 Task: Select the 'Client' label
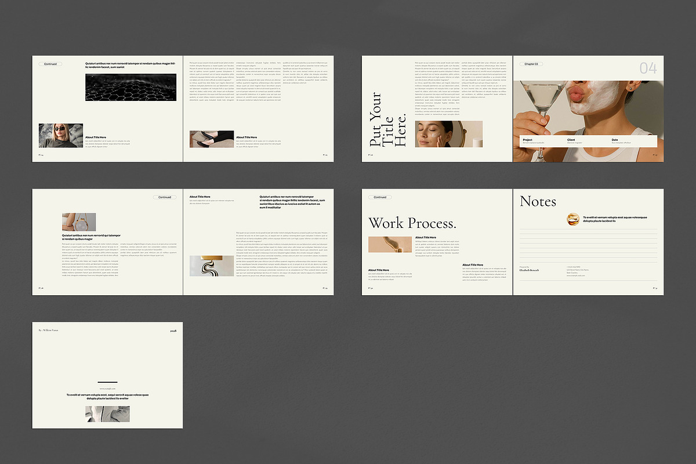[x=571, y=140]
